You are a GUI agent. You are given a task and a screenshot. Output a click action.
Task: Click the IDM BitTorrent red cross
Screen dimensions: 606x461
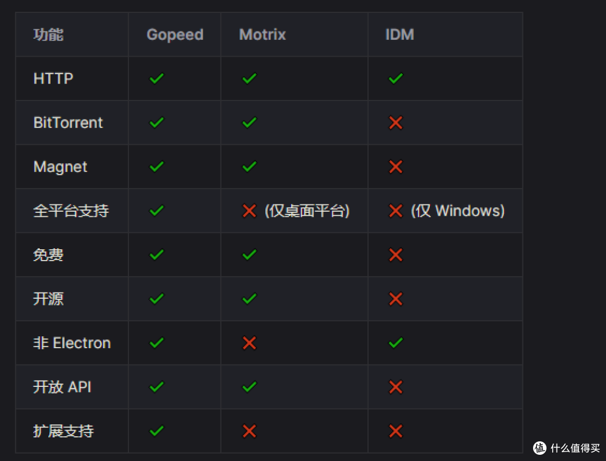tap(396, 122)
